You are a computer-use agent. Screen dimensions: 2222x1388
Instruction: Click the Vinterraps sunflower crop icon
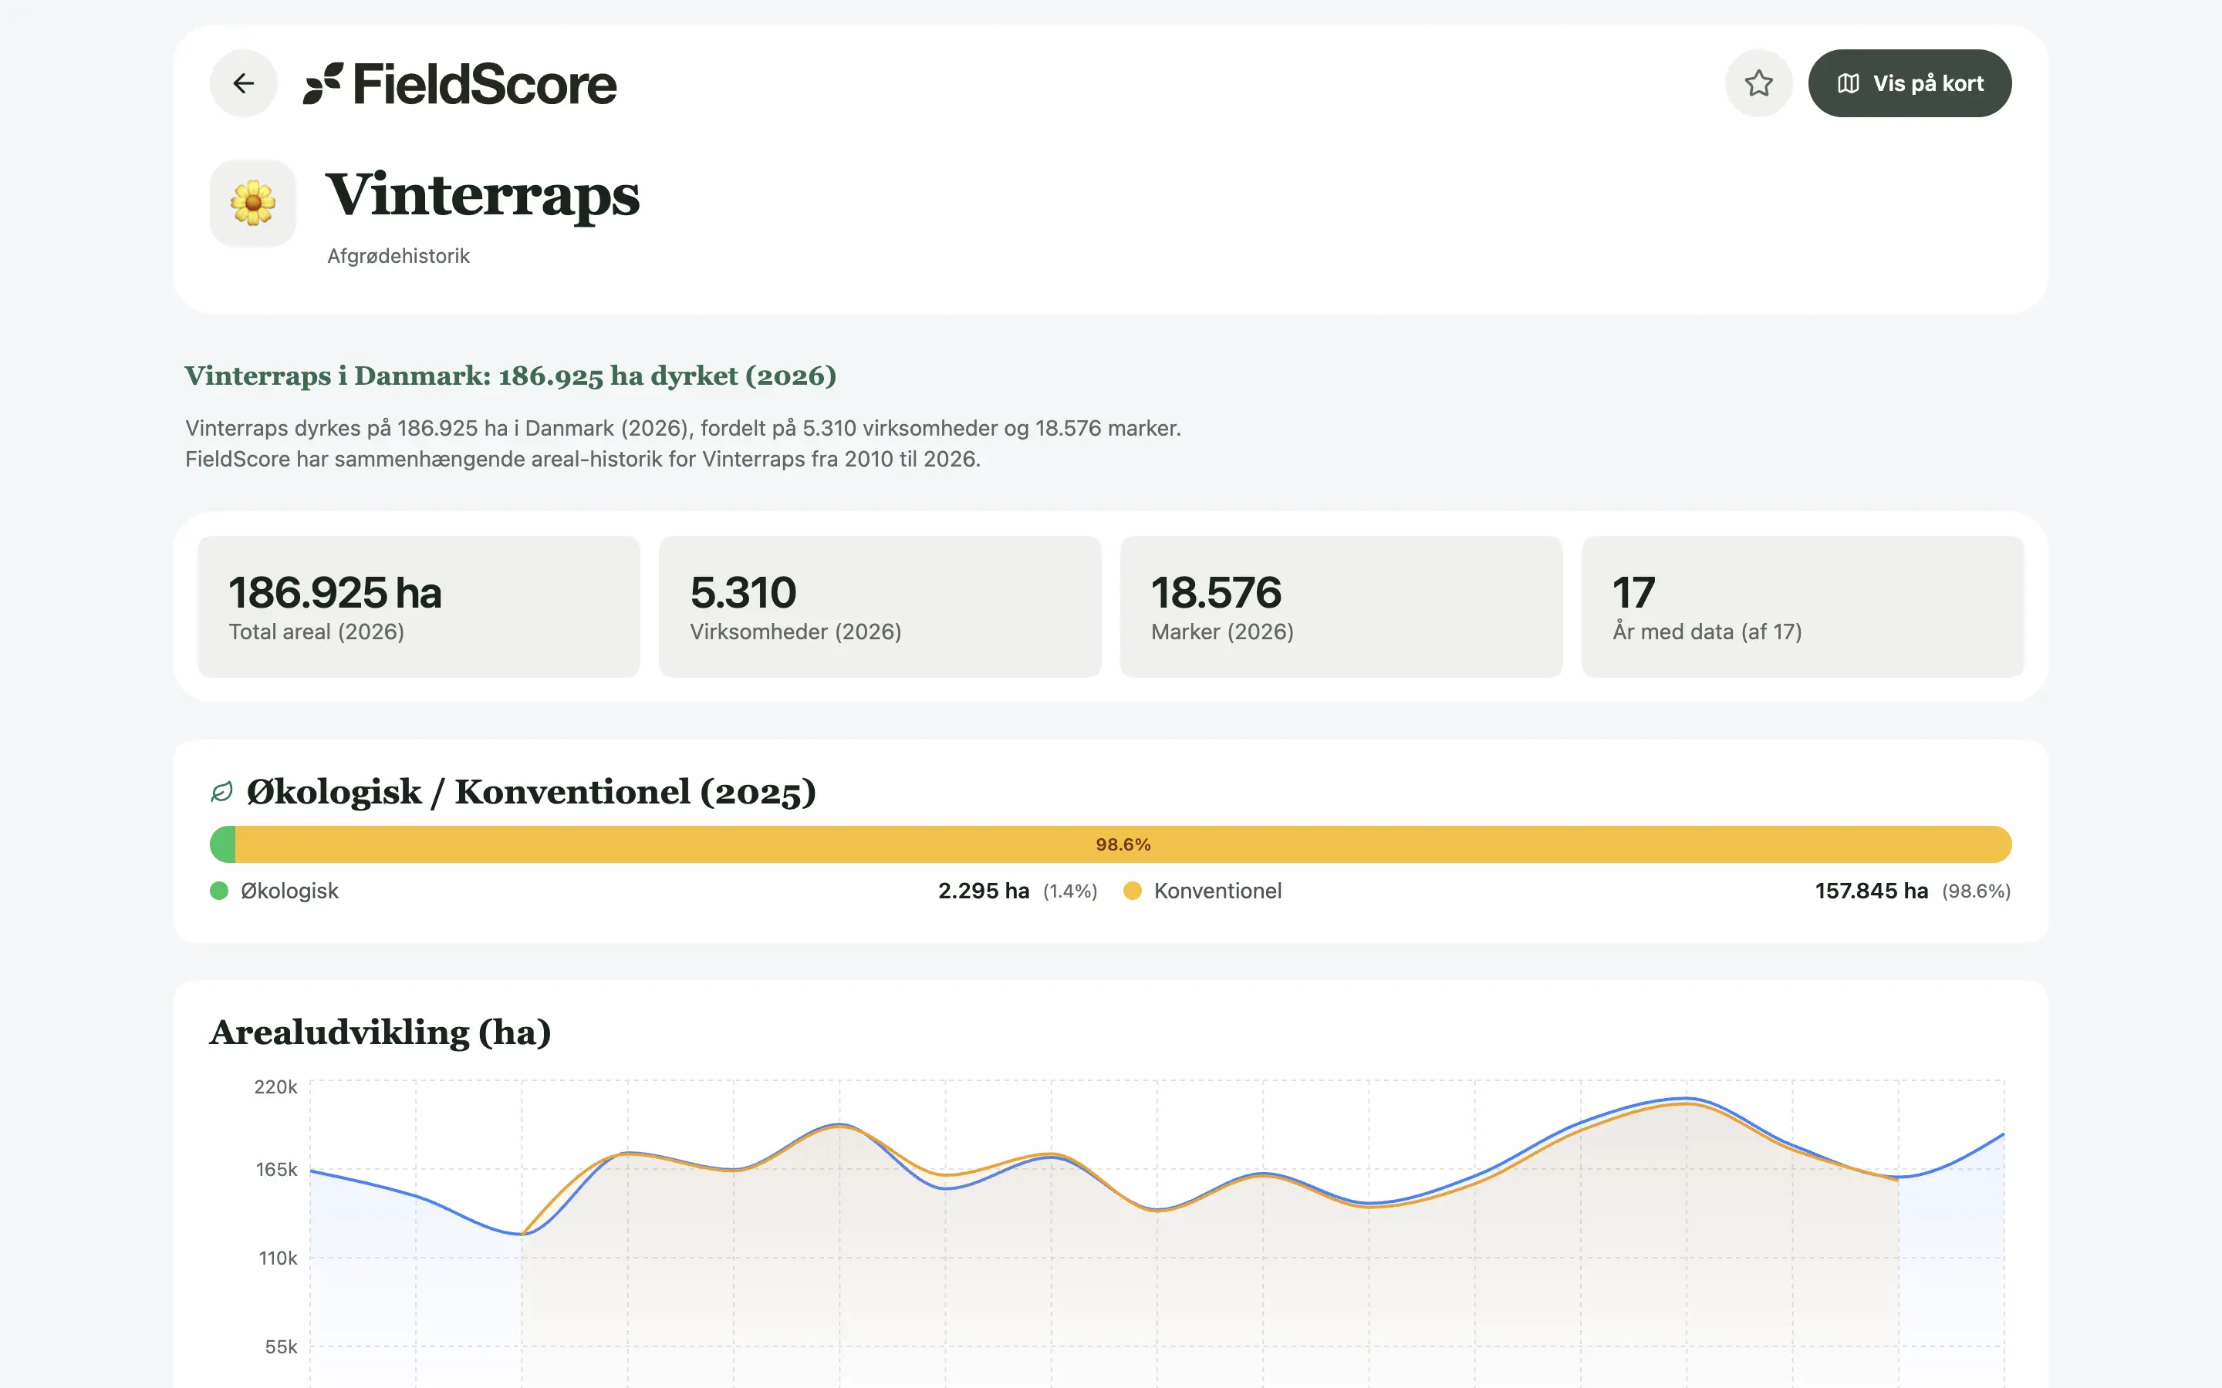click(x=253, y=203)
